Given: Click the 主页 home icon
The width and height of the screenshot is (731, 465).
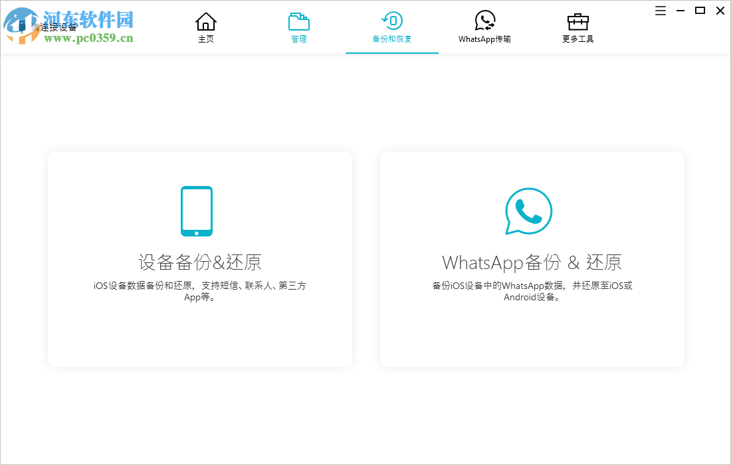Looking at the screenshot, I should [x=206, y=21].
